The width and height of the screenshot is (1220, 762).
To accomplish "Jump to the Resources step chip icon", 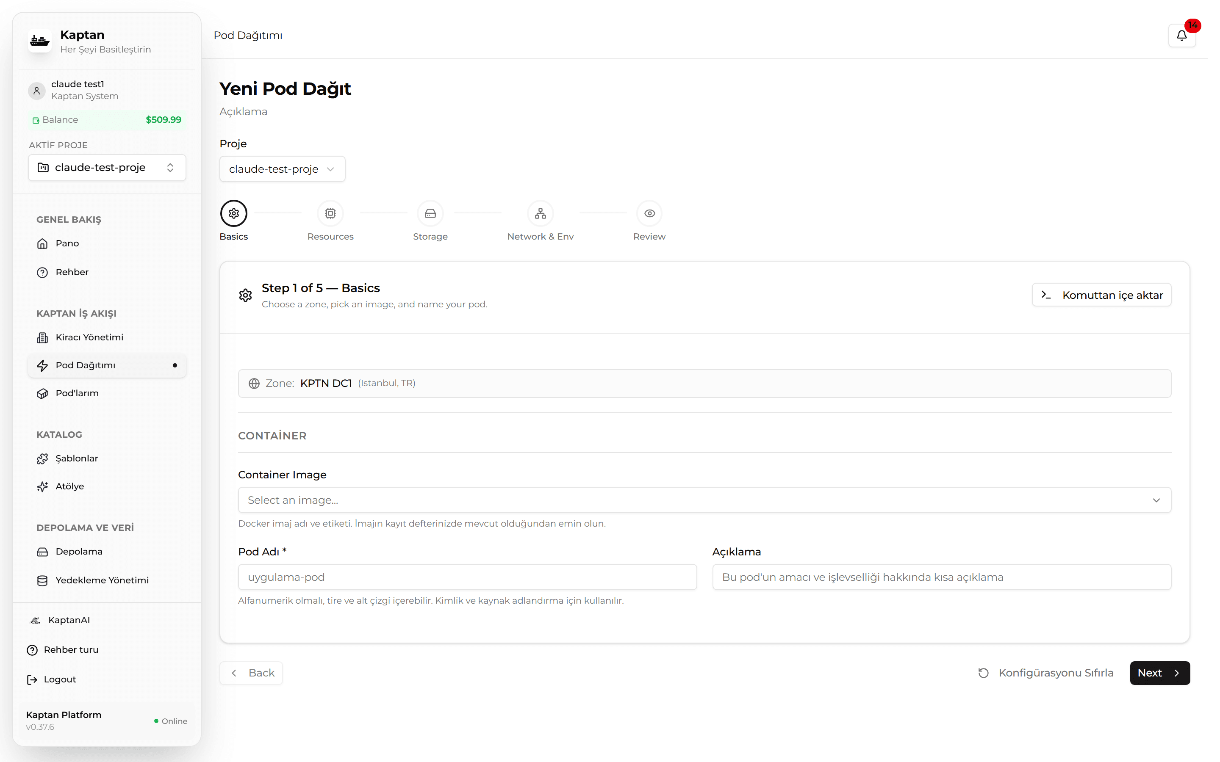I will (x=330, y=213).
